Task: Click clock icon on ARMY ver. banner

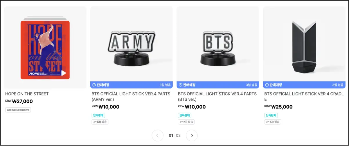Action: tap(94, 85)
